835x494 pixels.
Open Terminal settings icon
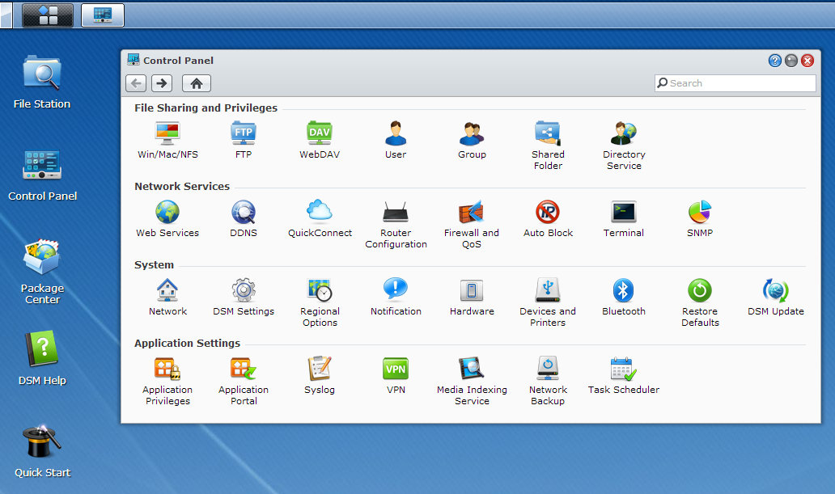(x=624, y=218)
